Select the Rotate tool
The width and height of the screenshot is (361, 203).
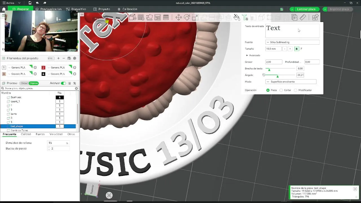click(187, 17)
